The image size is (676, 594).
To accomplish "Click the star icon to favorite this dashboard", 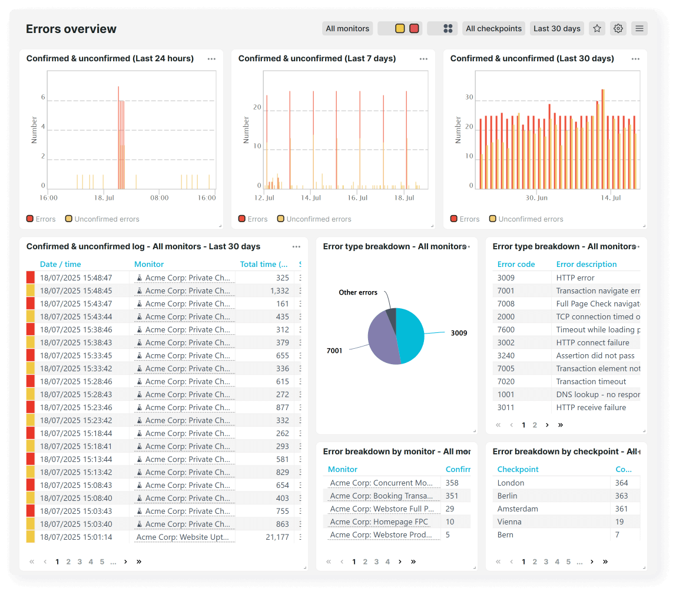I will pos(597,28).
